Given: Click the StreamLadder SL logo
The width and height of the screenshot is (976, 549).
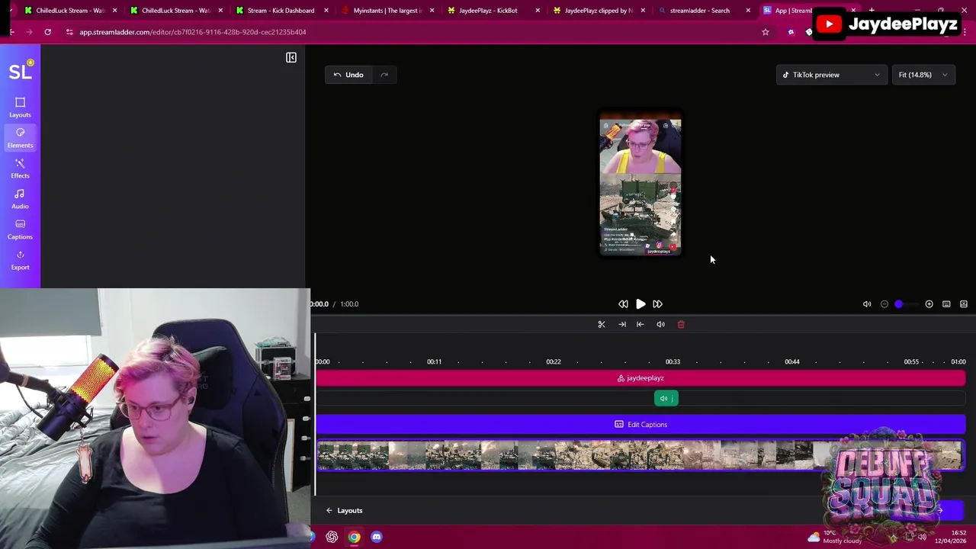Looking at the screenshot, I should [x=21, y=70].
